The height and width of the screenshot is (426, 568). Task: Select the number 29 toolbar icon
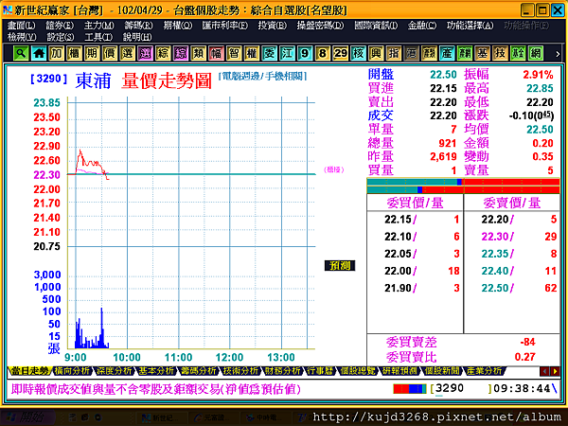coord(341,54)
